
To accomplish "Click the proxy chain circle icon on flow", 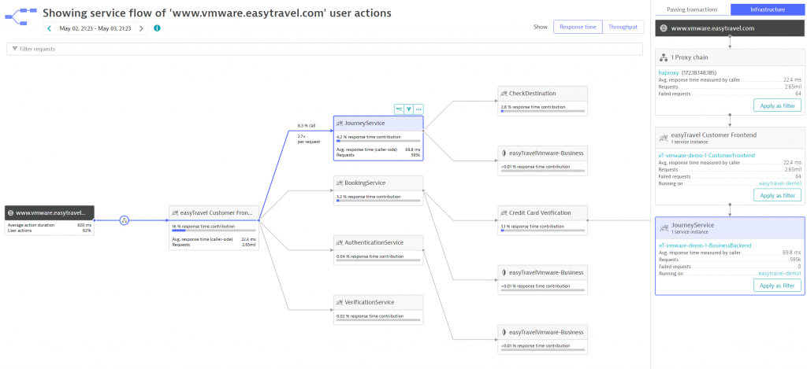I will tap(124, 220).
